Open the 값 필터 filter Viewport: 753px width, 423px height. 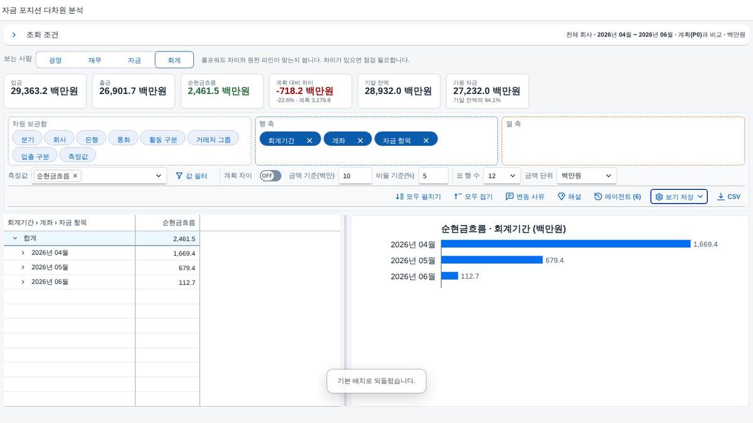[x=191, y=176]
